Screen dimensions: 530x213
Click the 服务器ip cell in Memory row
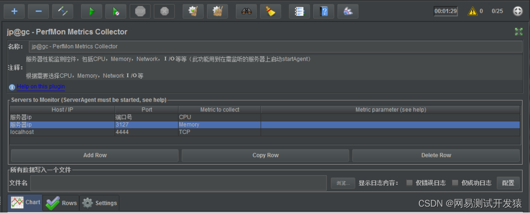click(62, 125)
